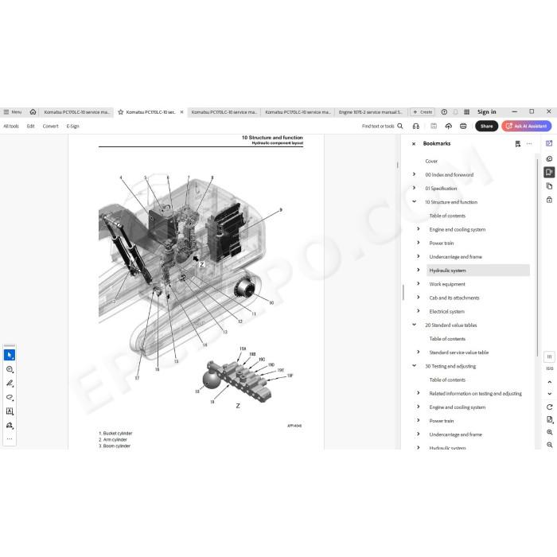The height and width of the screenshot is (557, 557).
Task: Collapse the 10 Structure and function bookmark
Action: click(414, 201)
